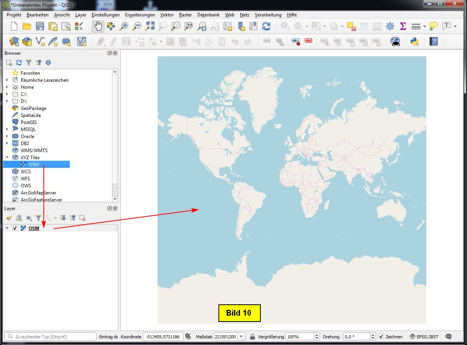Select the Pan Map hand tool

[98, 26]
